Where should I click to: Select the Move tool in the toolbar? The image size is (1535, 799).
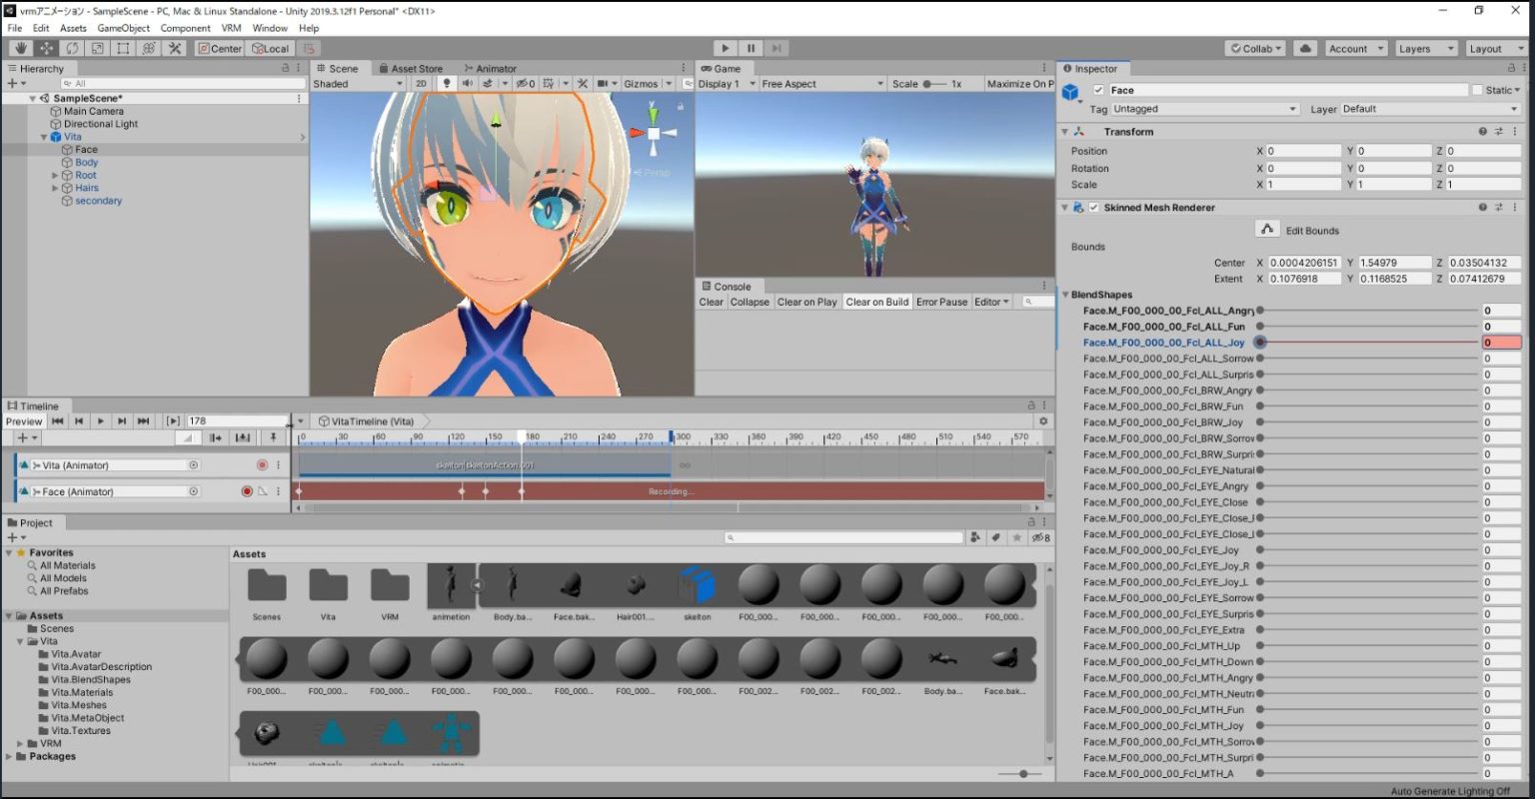click(x=46, y=48)
